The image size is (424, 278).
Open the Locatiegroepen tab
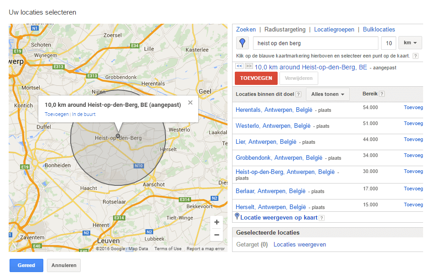pyautogui.click(x=334, y=29)
